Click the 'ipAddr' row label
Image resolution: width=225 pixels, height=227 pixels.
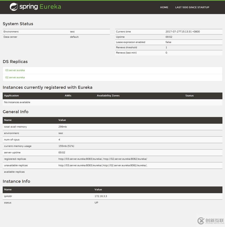[x=8, y=196]
